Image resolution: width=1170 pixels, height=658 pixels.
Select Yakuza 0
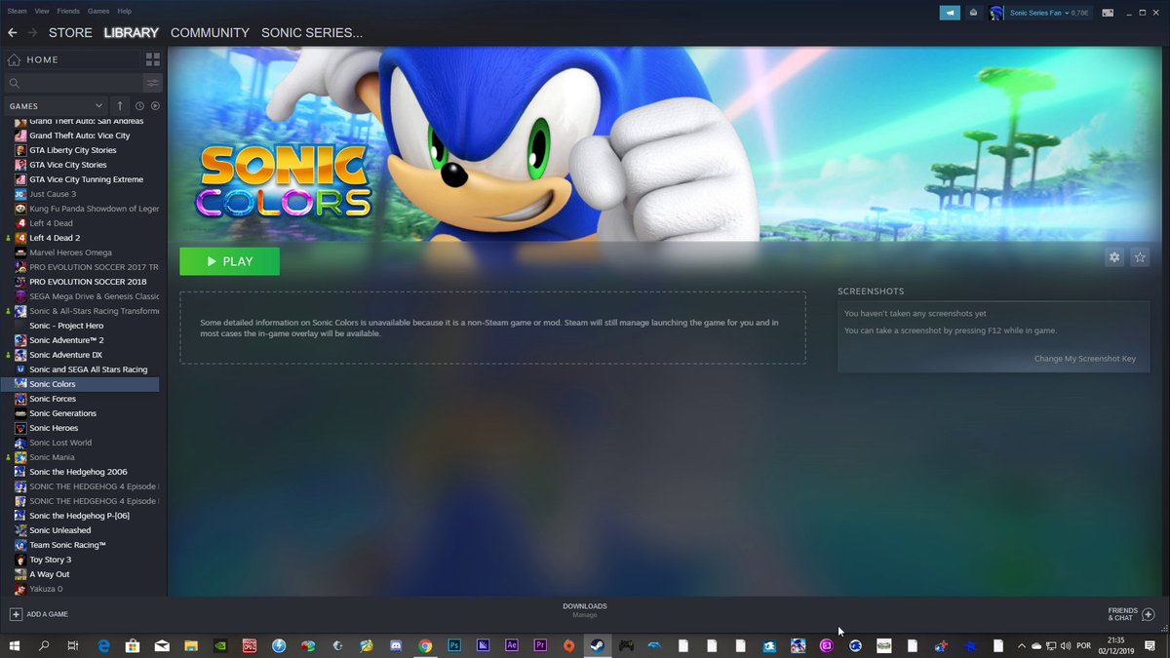46,589
